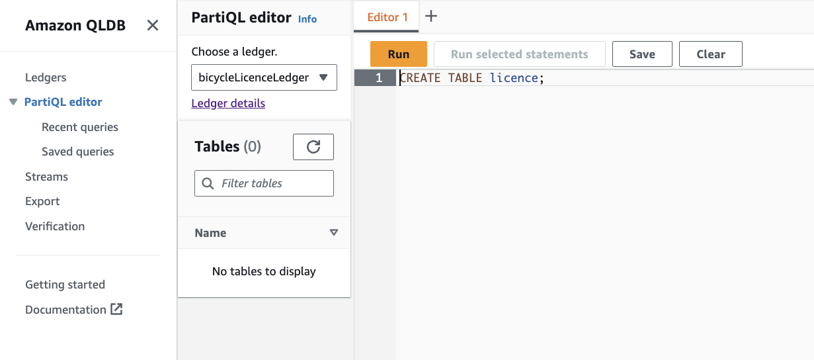This screenshot has height=360, width=814.
Task: Click the CREATE TABLE licence statement
Action: point(471,78)
